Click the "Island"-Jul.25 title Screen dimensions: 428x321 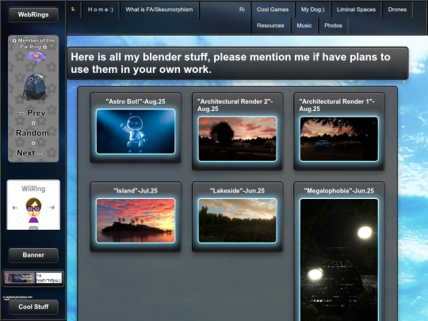click(x=136, y=191)
